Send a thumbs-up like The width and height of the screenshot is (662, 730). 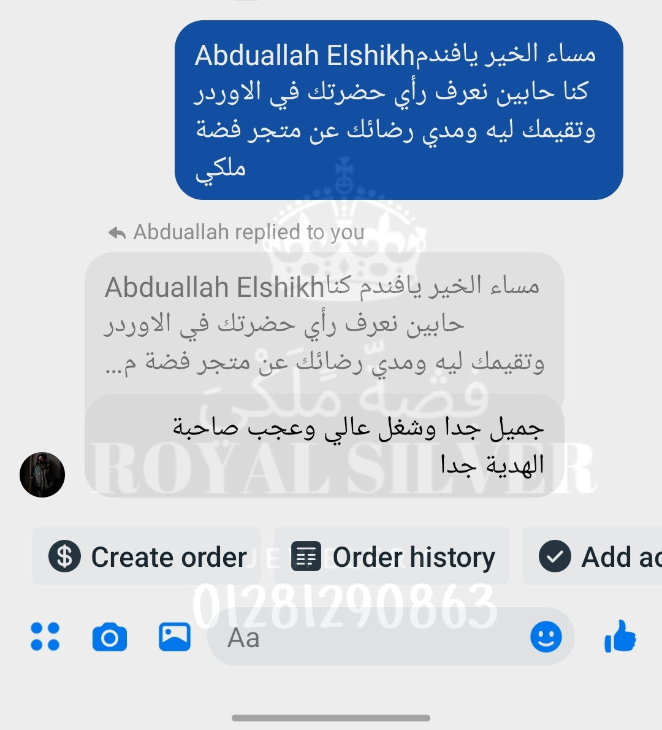(x=620, y=636)
